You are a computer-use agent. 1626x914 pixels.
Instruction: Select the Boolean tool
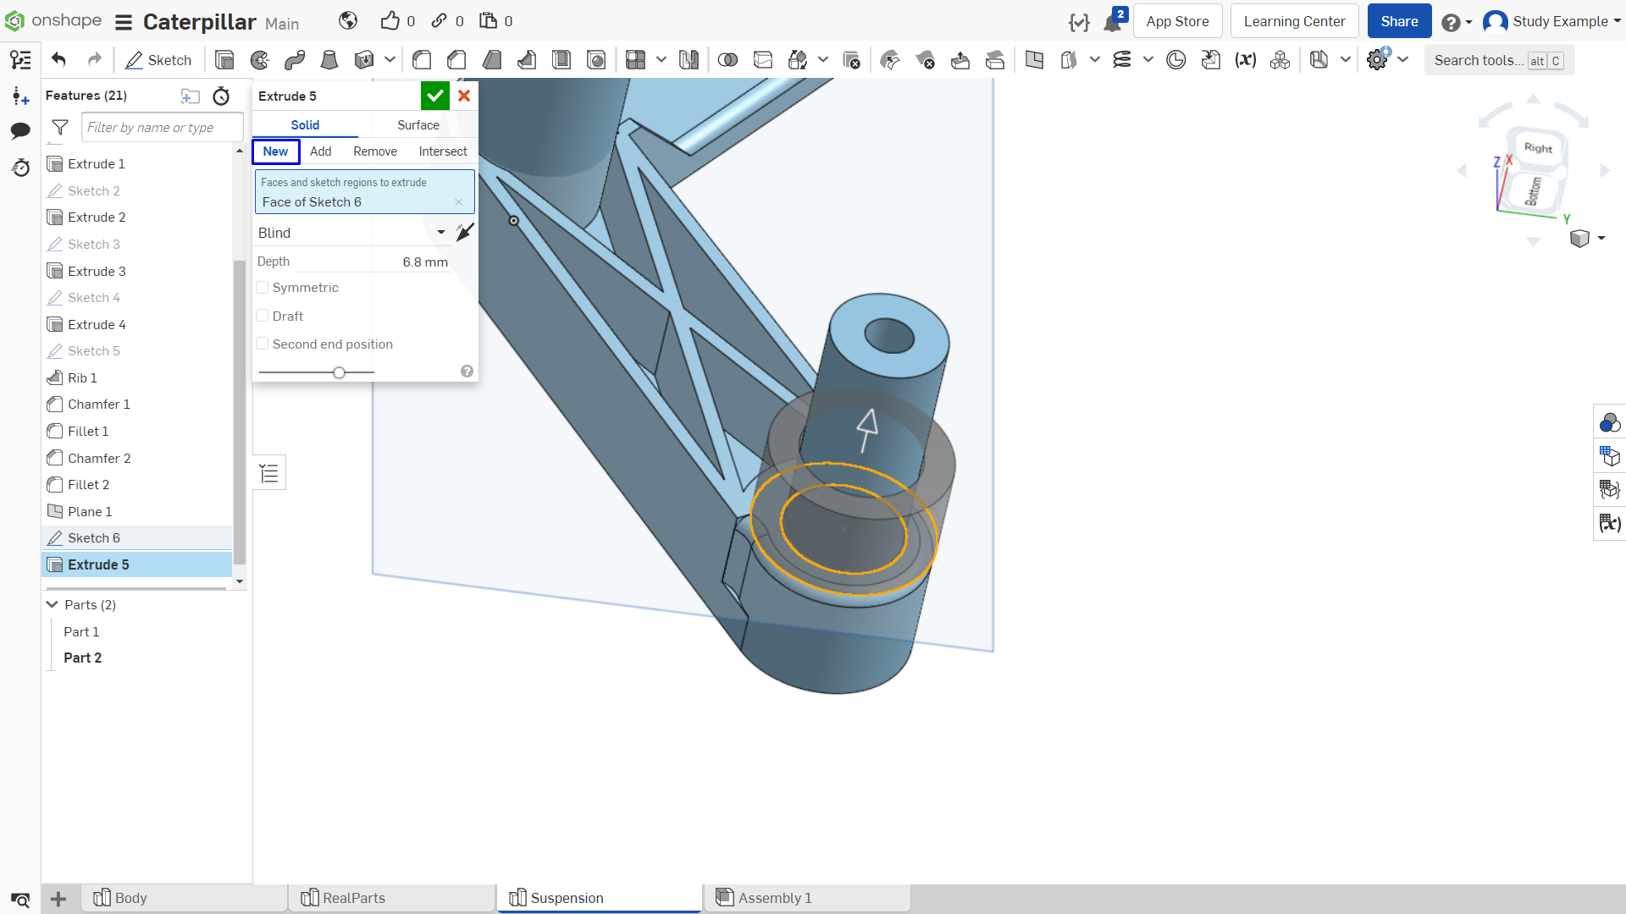(x=727, y=60)
